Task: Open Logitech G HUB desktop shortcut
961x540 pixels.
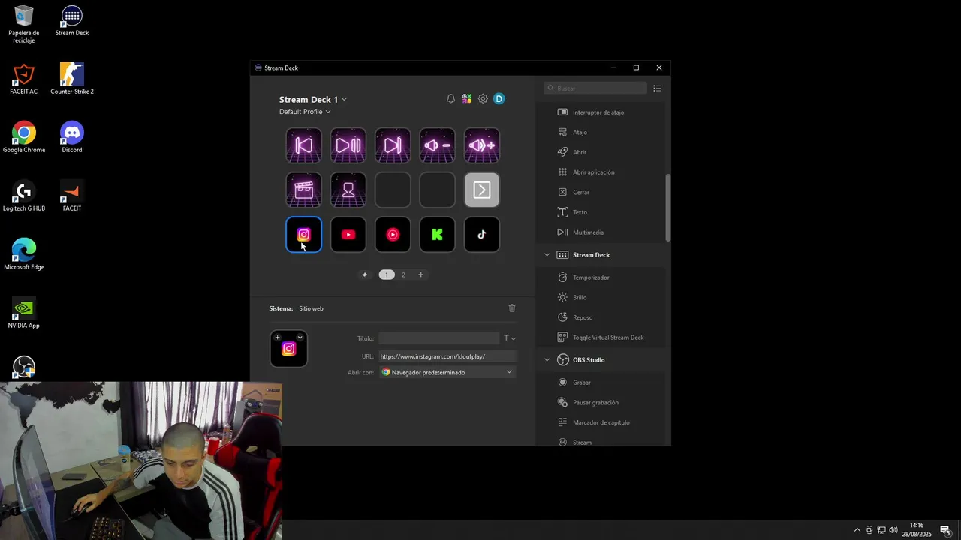Action: [24, 196]
